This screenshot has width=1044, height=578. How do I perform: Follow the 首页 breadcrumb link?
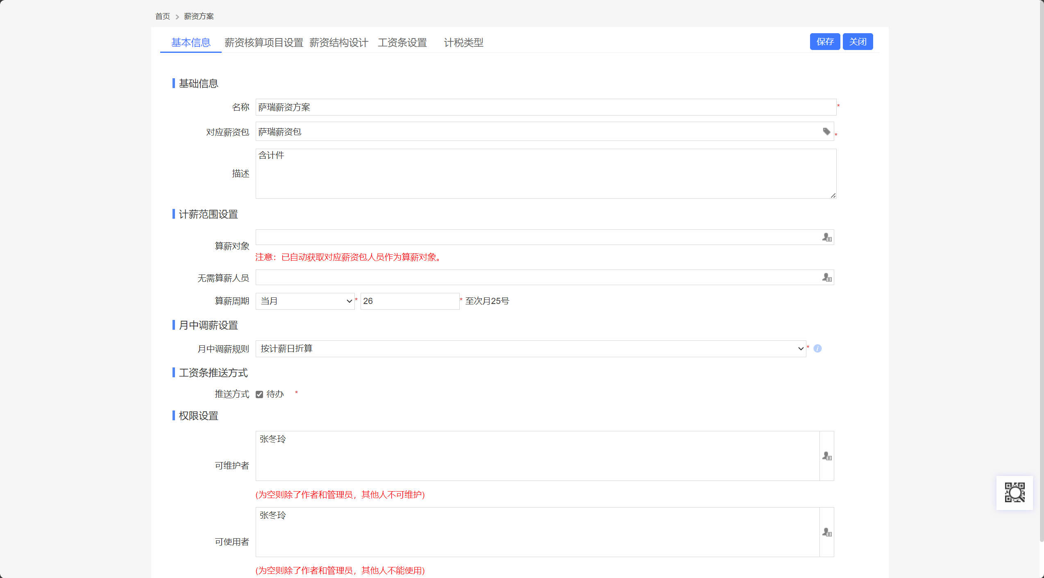[162, 16]
